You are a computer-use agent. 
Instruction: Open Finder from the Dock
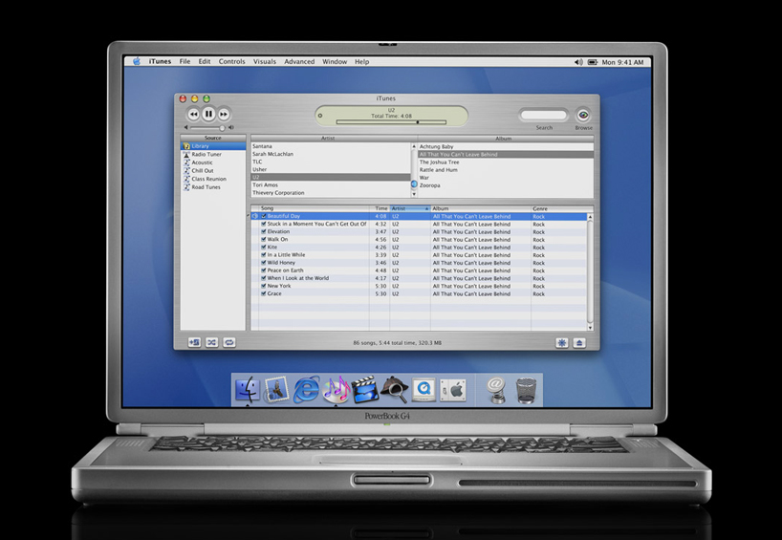247,390
